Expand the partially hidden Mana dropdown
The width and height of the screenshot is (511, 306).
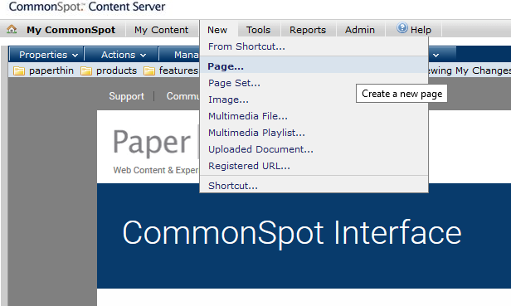point(179,54)
